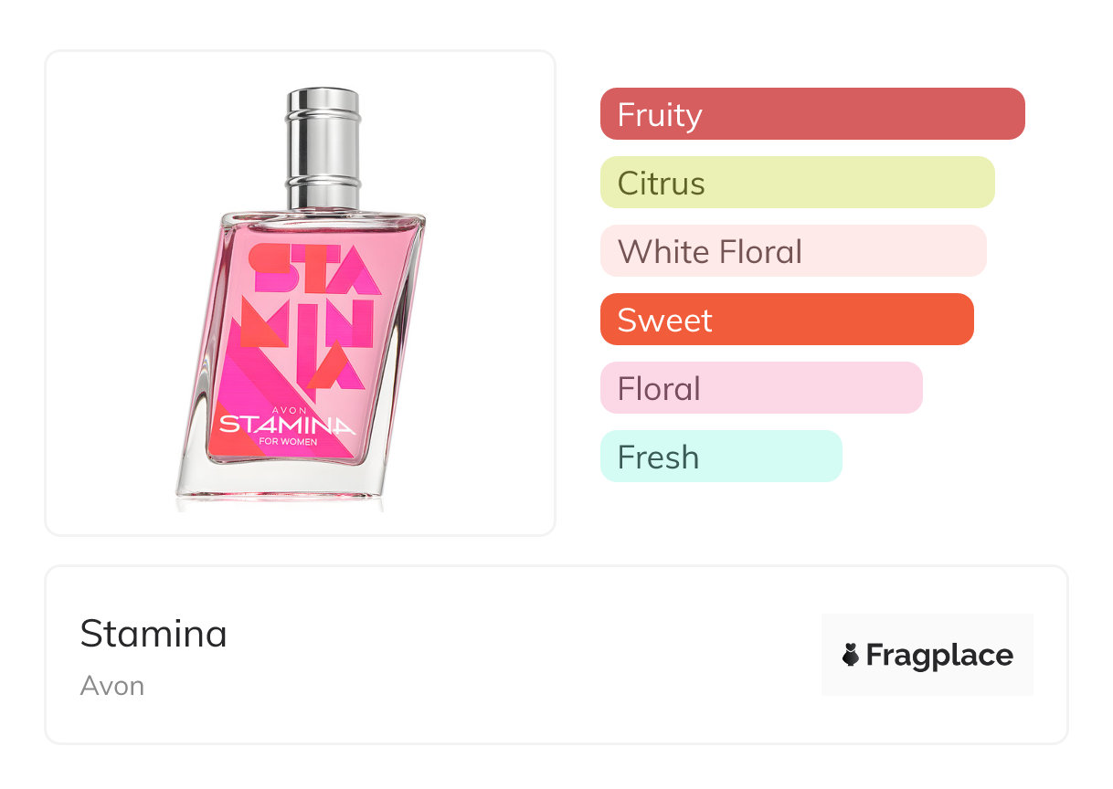Open the Avon brand link
1113x789 pixels.
pyautogui.click(x=111, y=686)
